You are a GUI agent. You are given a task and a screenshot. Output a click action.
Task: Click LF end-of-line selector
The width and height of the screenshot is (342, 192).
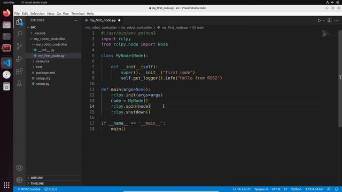(x=285, y=189)
